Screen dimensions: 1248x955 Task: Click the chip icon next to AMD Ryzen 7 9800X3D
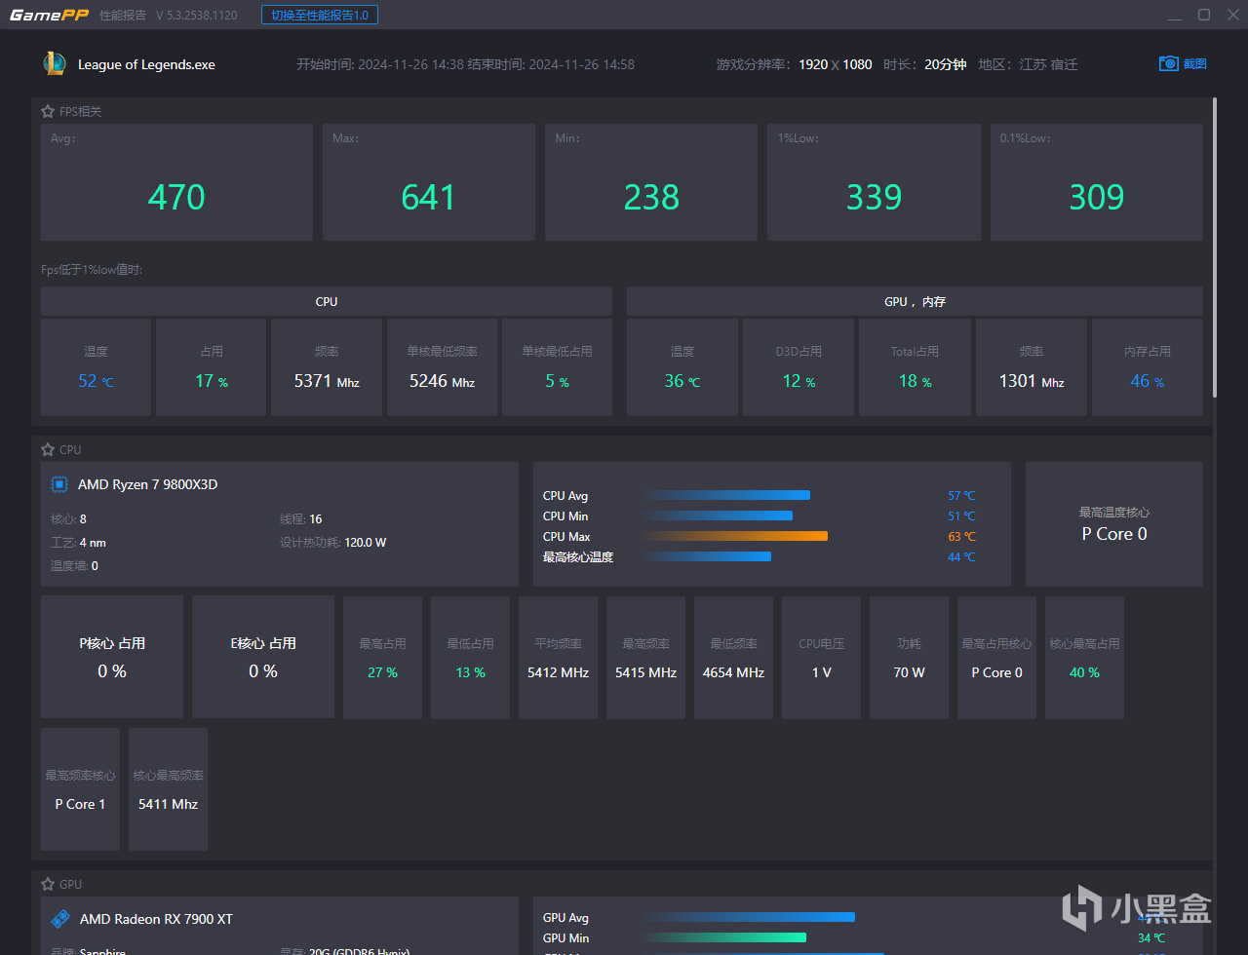[59, 484]
